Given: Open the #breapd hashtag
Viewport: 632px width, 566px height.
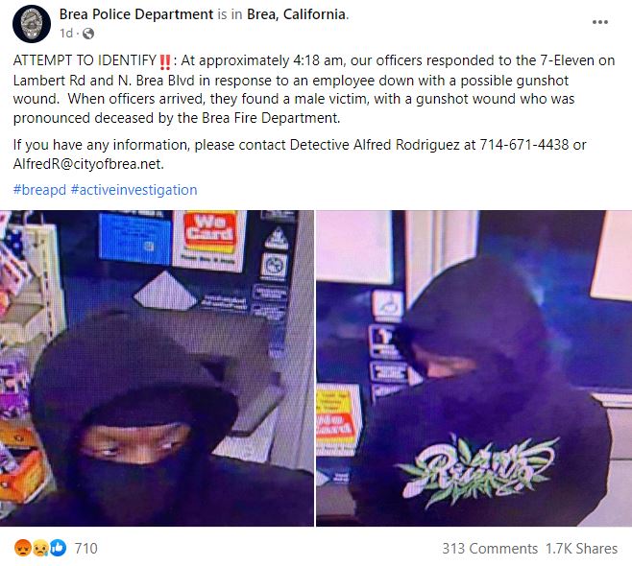Looking at the screenshot, I should click(x=39, y=190).
